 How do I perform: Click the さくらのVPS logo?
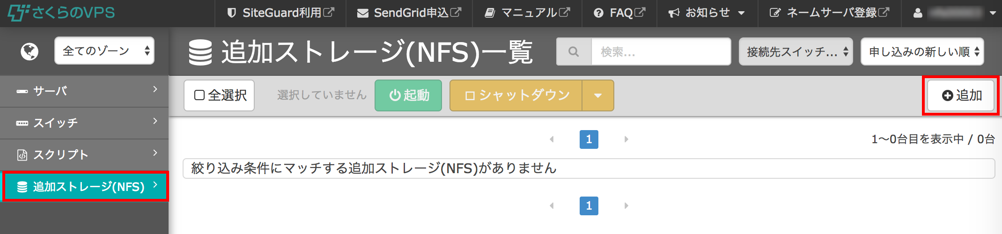[x=61, y=13]
